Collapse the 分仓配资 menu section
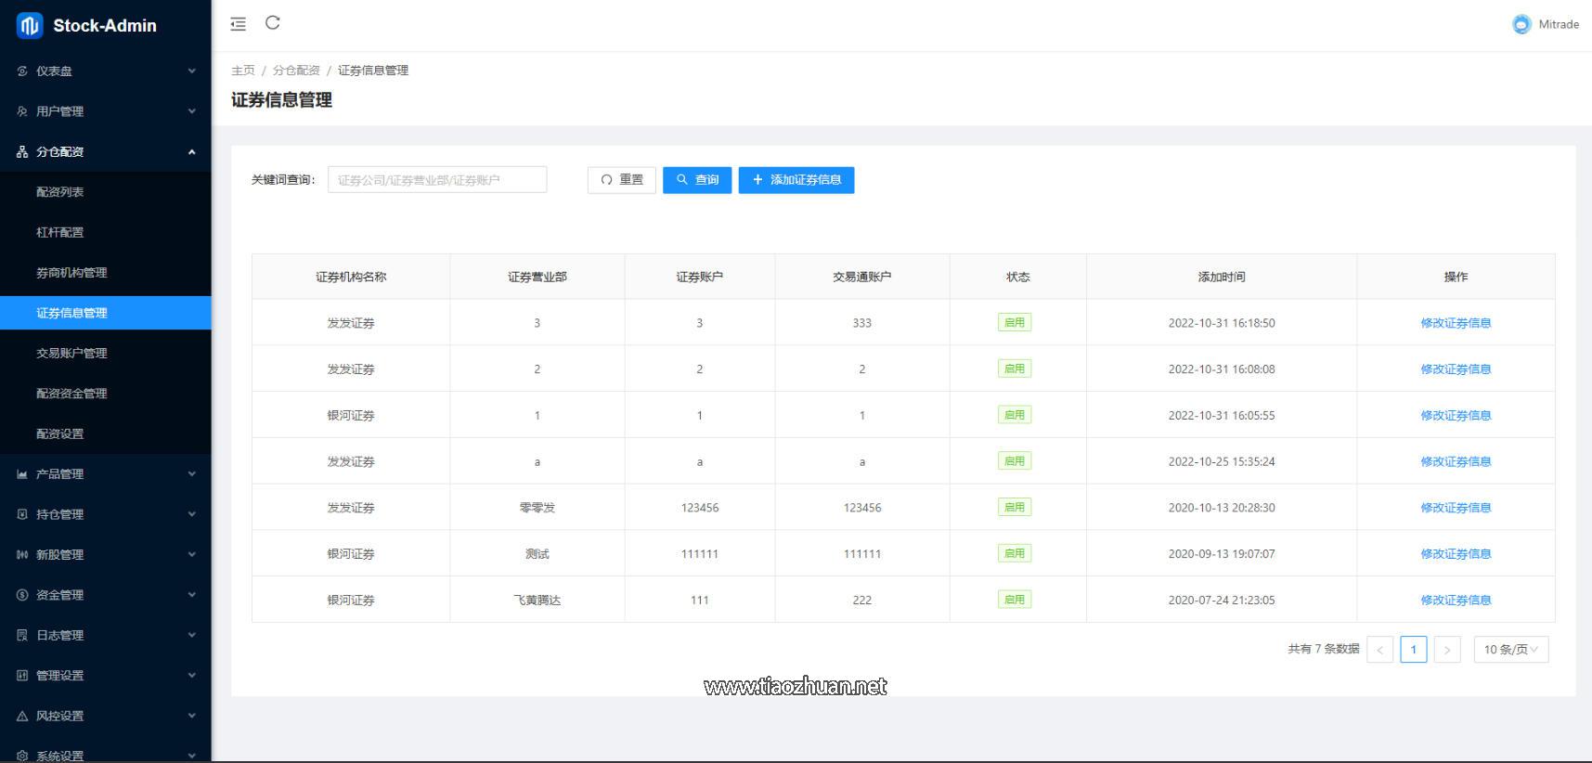 [105, 152]
